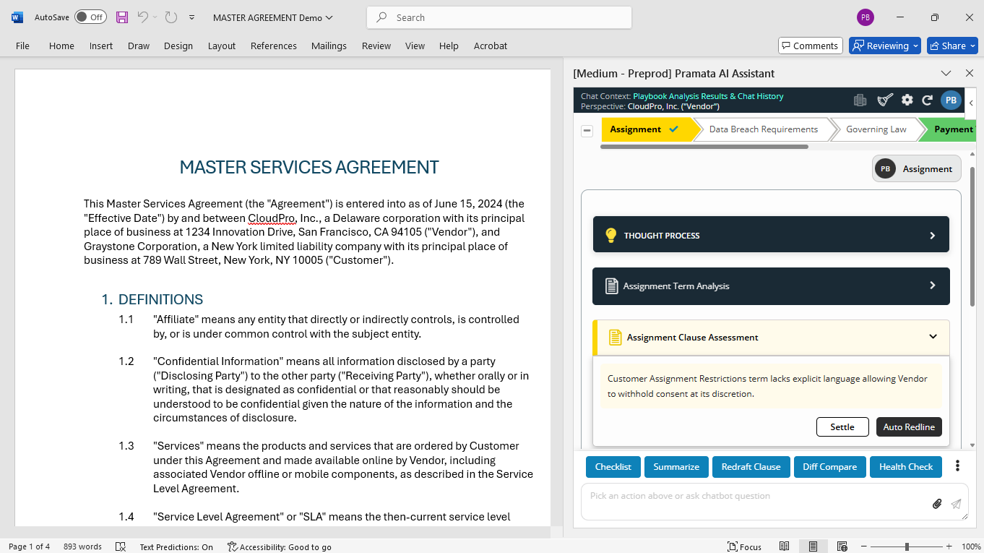The width and height of the screenshot is (984, 553).
Task: Select the Data Breach Requirements step
Action: pos(763,129)
